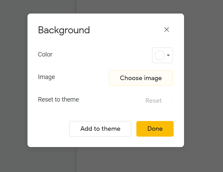This screenshot has width=223, height=172.
Task: Click the Image label text
Action: point(46,77)
